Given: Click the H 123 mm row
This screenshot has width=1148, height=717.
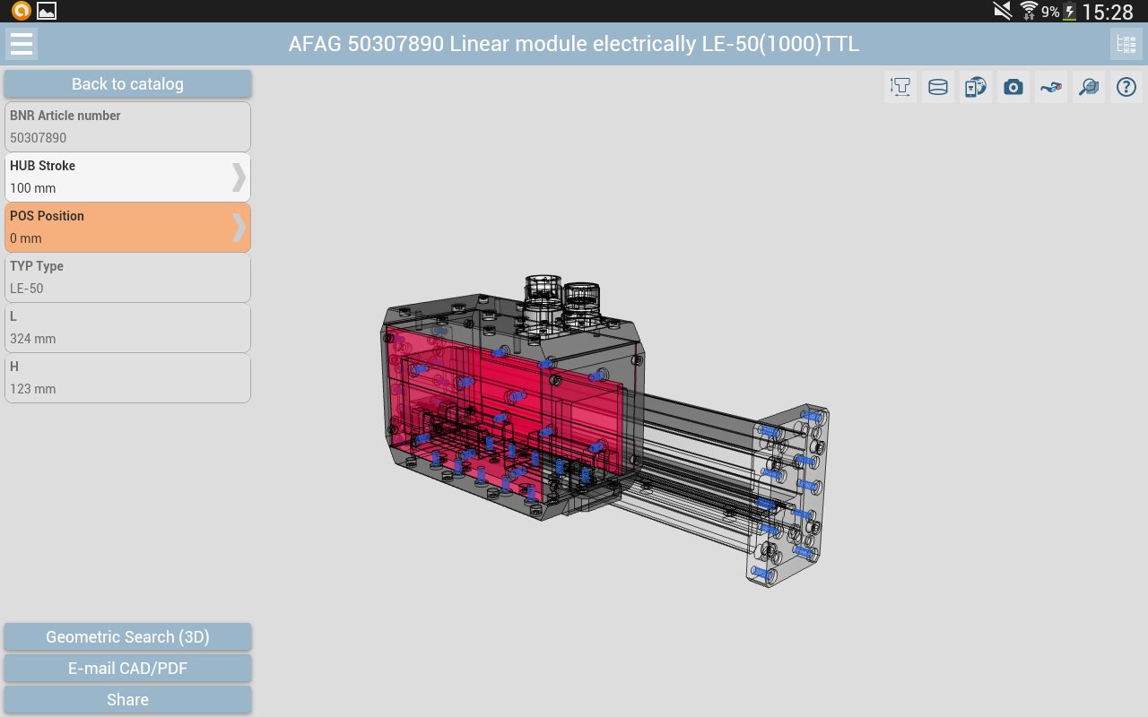Looking at the screenshot, I should click(x=127, y=377).
